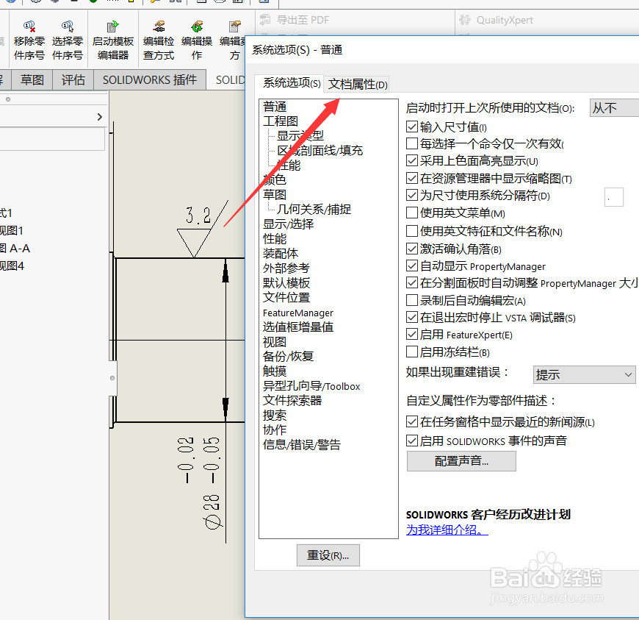
Task: Enable 使用英文特征和文件名称 checkbox
Action: pos(412,231)
